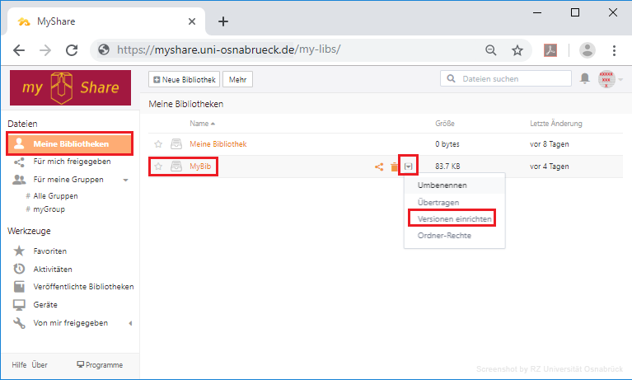The width and height of the screenshot is (632, 380).
Task: Click the browser forward arrow
Action: pyautogui.click(x=45, y=50)
